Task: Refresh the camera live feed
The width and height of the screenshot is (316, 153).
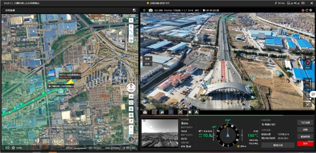Action: point(307,10)
